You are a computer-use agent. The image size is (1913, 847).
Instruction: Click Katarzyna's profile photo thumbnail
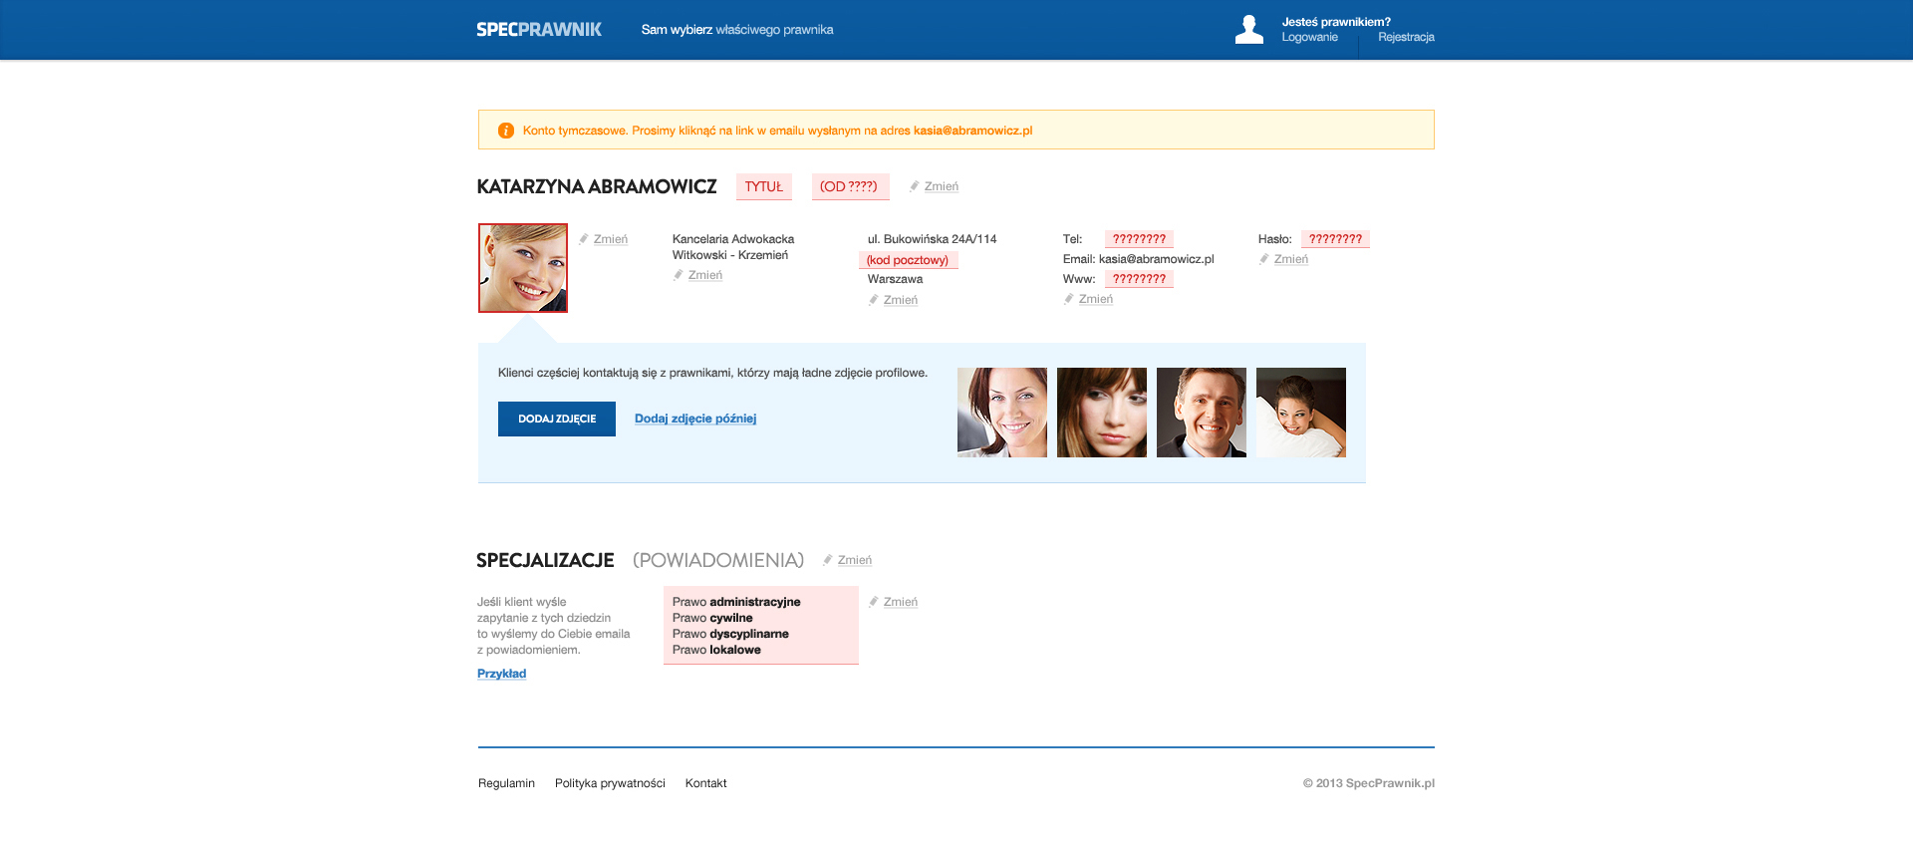tap(523, 268)
